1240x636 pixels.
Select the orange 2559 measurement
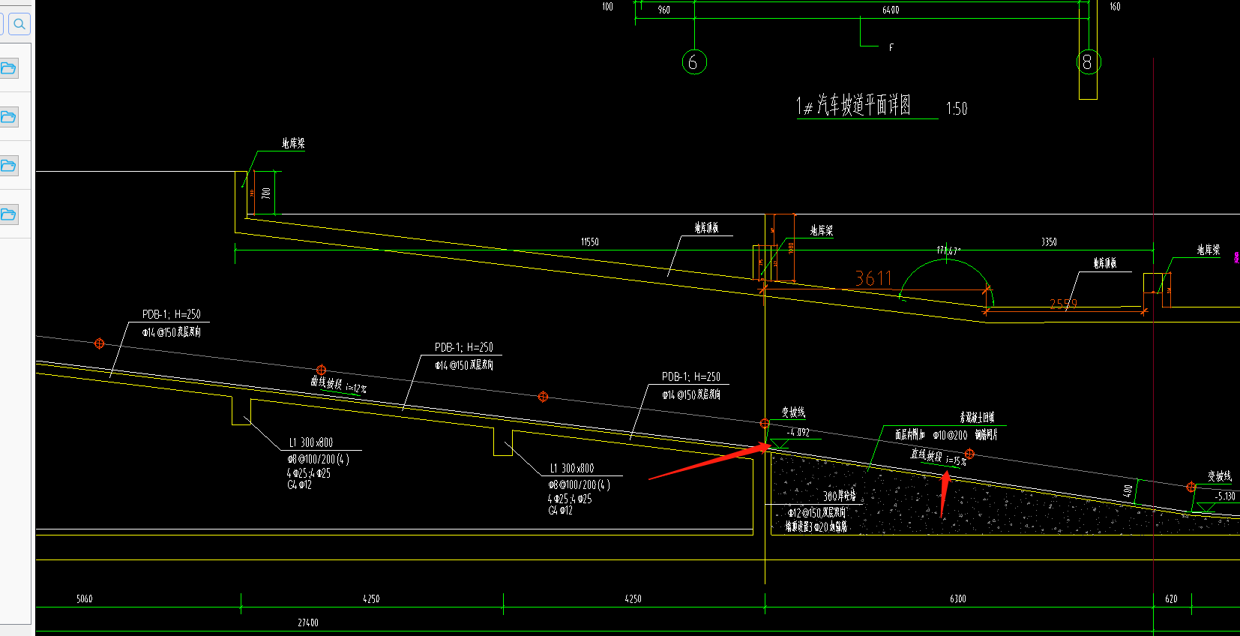[1063, 304]
